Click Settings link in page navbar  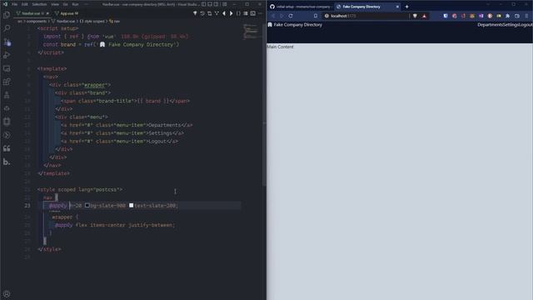tap(511, 24)
